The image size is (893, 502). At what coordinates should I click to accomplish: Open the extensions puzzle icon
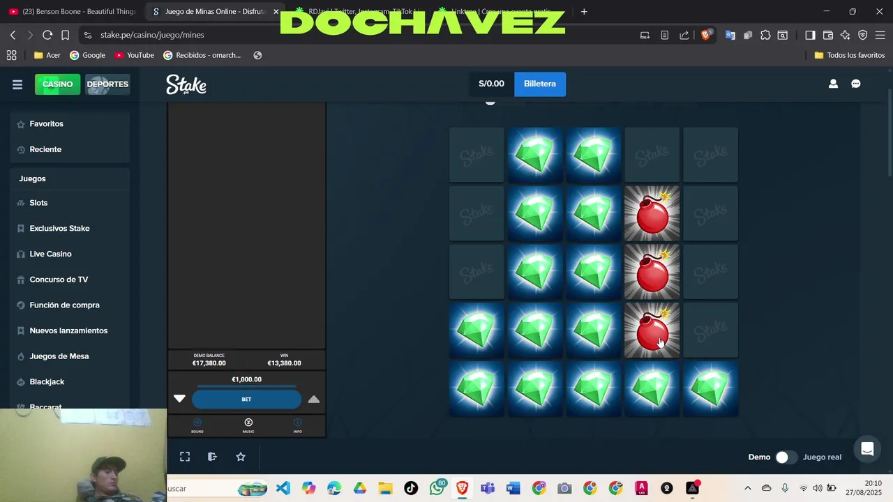pyautogui.click(x=765, y=35)
